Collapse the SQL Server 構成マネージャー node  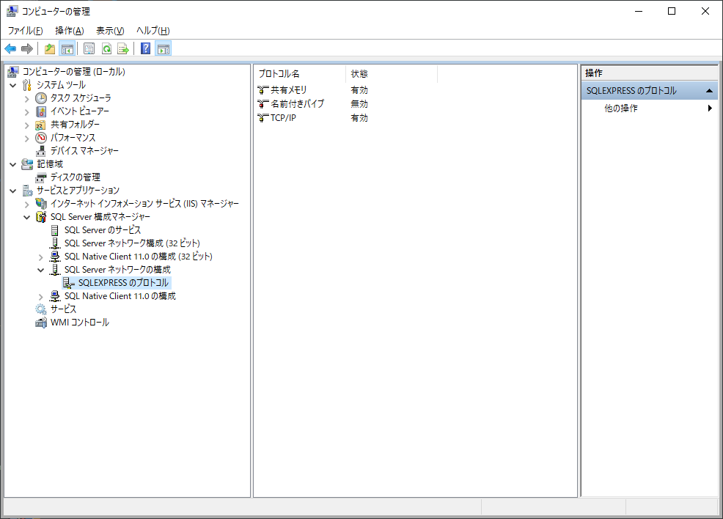[26, 217]
